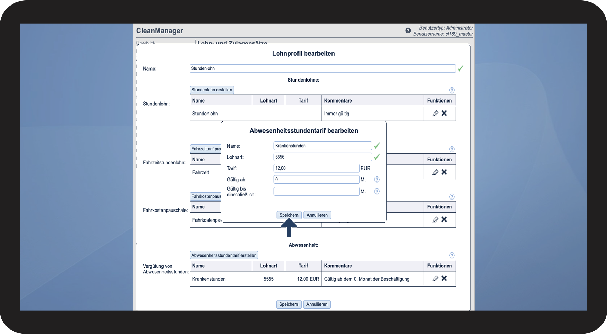Edit the Krankenstunden row with pencil icon
This screenshot has width=607, height=334.
tap(435, 278)
